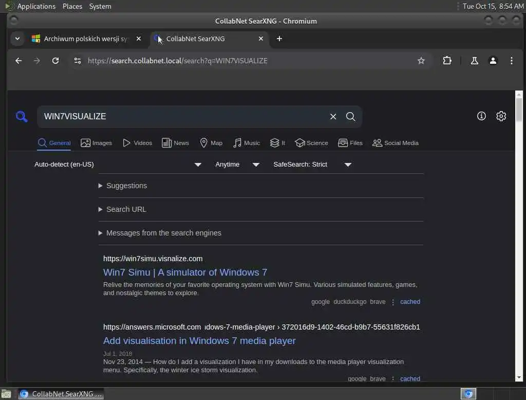The image size is (526, 400).
Task: Click the CollabNet SearXNG taskbar button
Action: point(61,394)
